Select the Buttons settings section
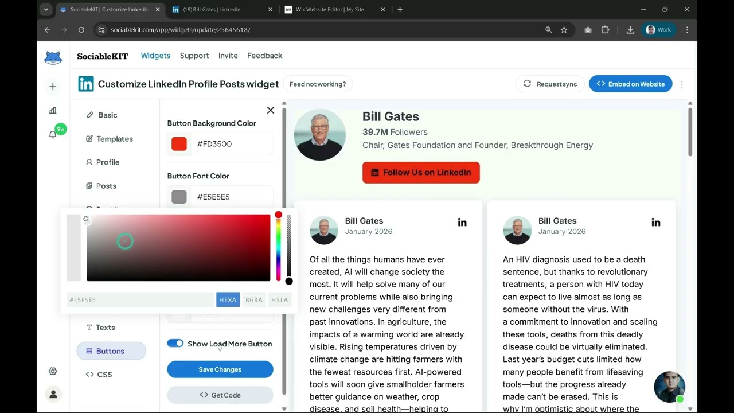The image size is (734, 413). [111, 351]
